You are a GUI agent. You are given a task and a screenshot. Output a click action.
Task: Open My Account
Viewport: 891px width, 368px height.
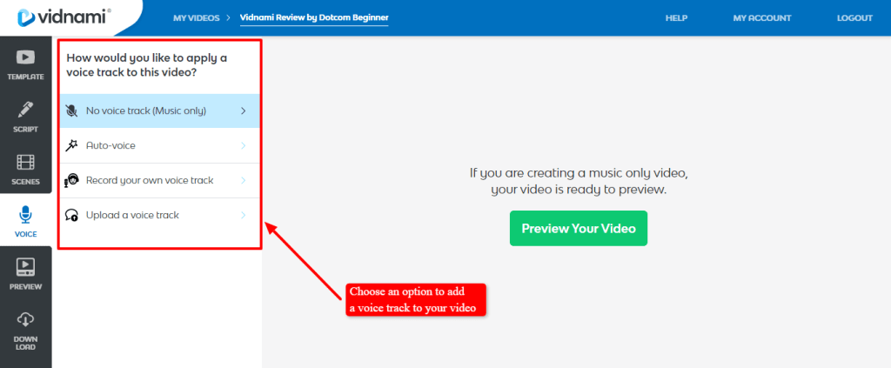point(762,17)
